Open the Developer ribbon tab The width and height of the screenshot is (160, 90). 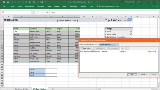point(73,6)
